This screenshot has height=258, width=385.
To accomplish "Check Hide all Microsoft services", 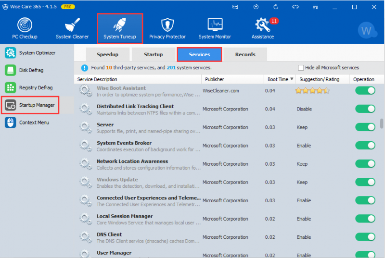I will click(301, 68).
